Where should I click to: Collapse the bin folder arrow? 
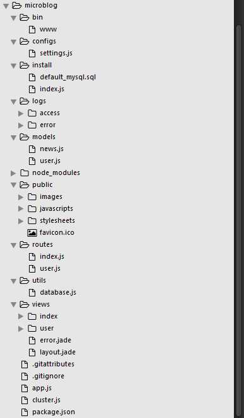click(x=13, y=18)
